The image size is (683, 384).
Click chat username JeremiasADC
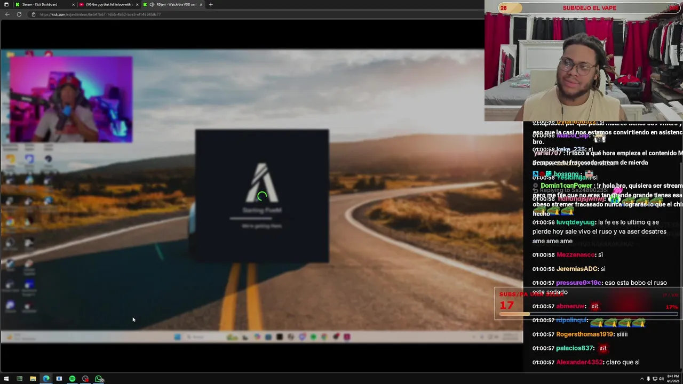577,269
